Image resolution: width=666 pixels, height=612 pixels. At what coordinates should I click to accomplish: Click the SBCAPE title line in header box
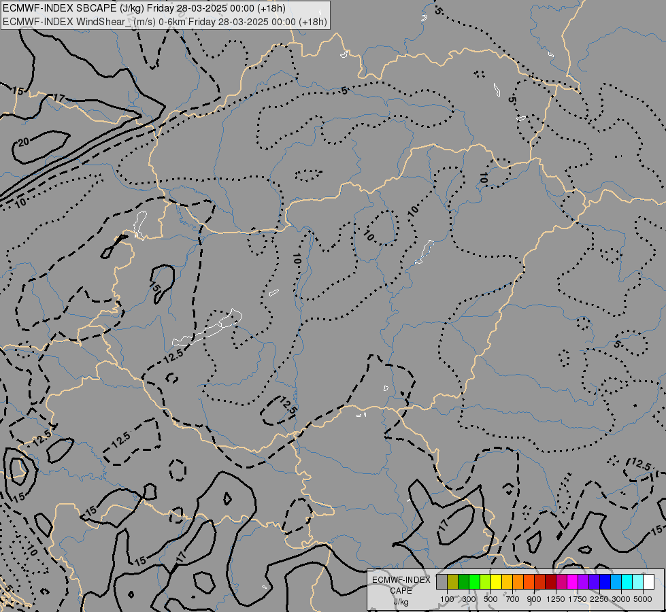[144, 8]
